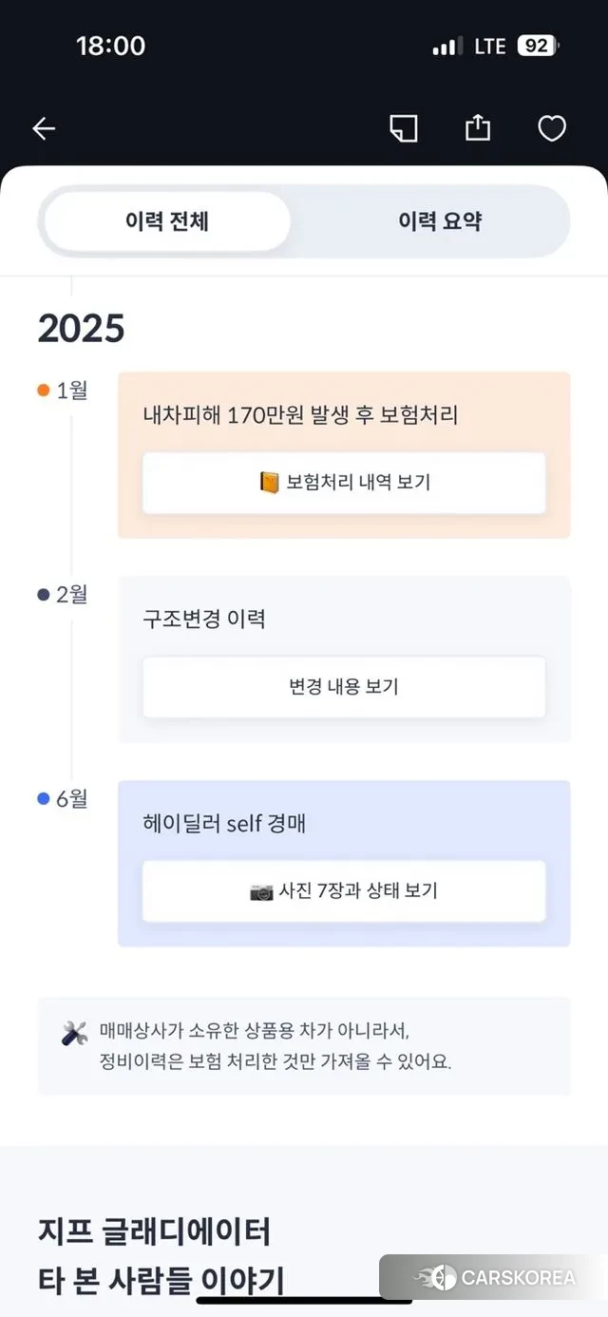
Task: Switch to 이력 전체 tab
Action: tap(167, 221)
